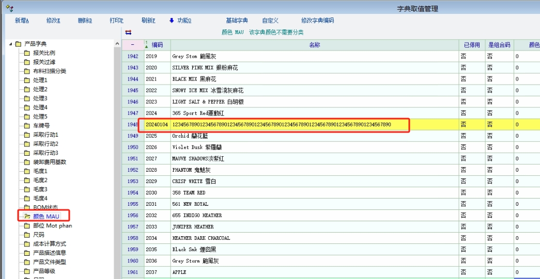Click the 修改字典编码 button
The height and width of the screenshot is (279, 540).
point(317,21)
